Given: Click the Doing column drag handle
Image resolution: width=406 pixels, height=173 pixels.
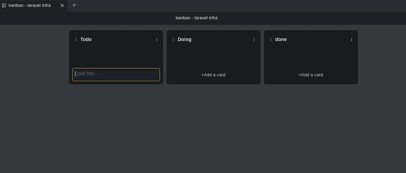Looking at the screenshot, I should pos(173,39).
